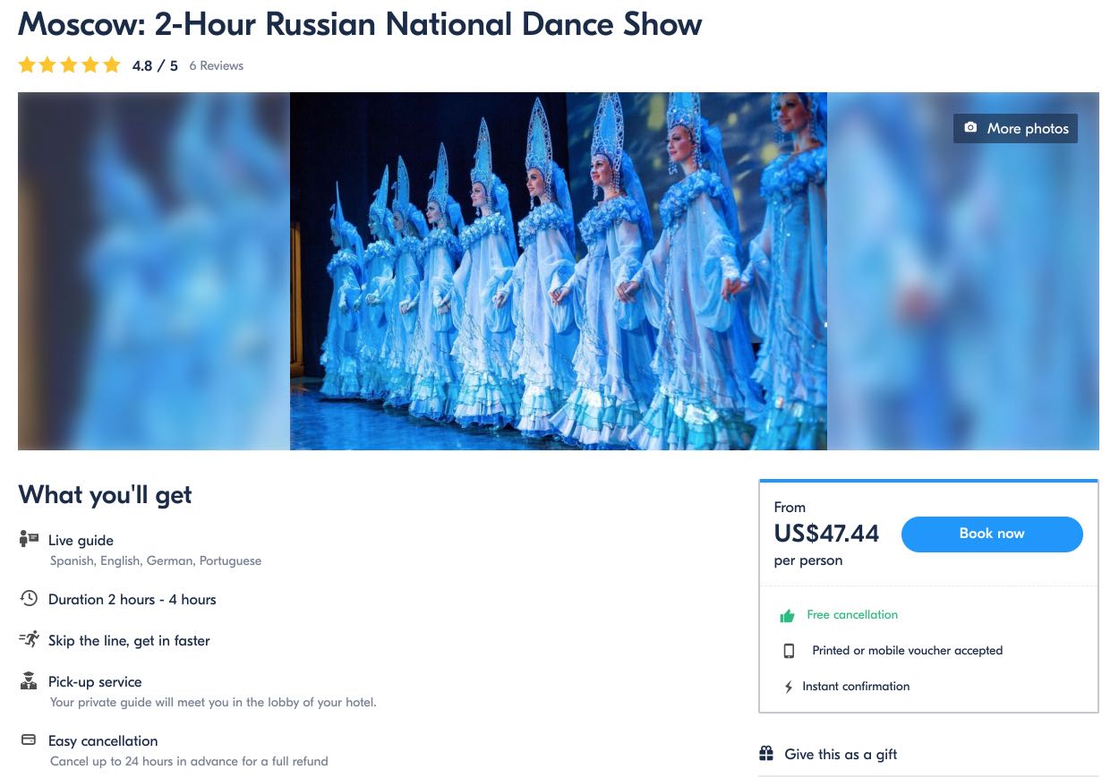Click Skip the line, get in faster
Screen dimensions: 1119x778
[x=129, y=641]
